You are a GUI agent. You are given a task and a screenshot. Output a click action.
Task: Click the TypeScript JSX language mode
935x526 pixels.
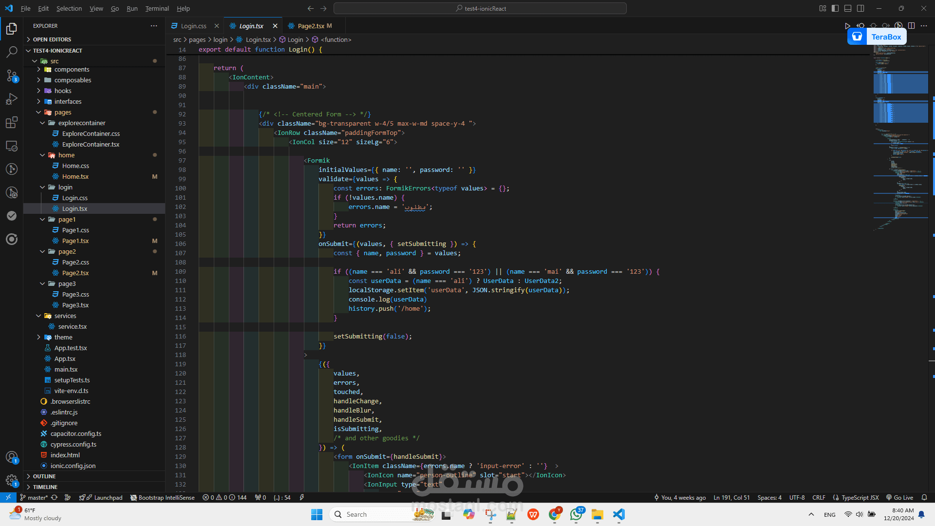860,497
